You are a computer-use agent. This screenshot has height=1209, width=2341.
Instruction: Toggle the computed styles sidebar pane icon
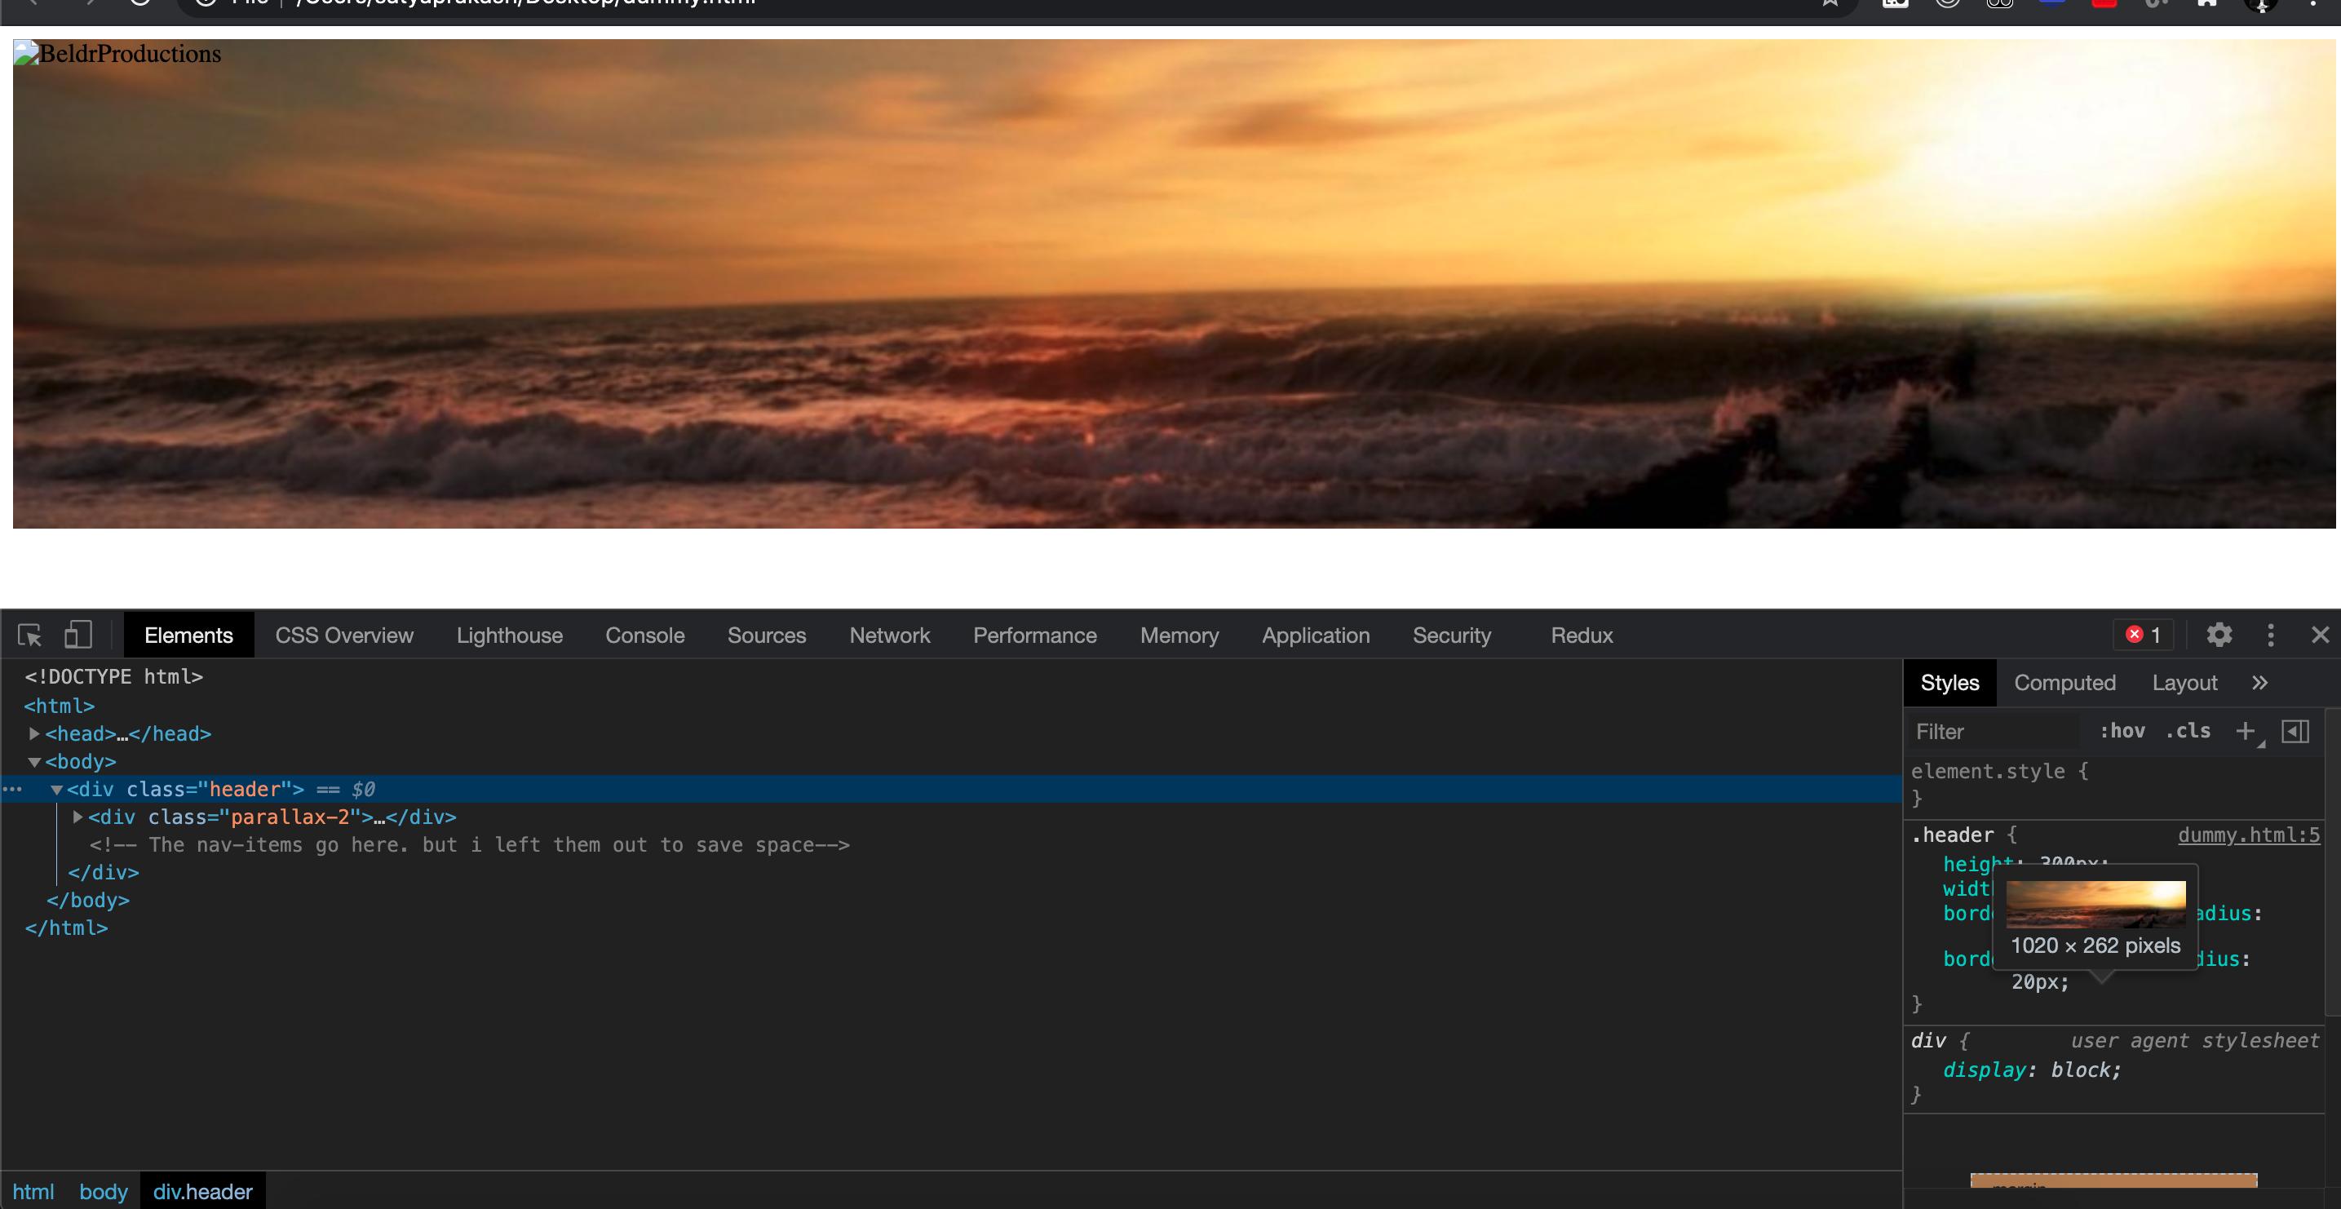click(2295, 731)
